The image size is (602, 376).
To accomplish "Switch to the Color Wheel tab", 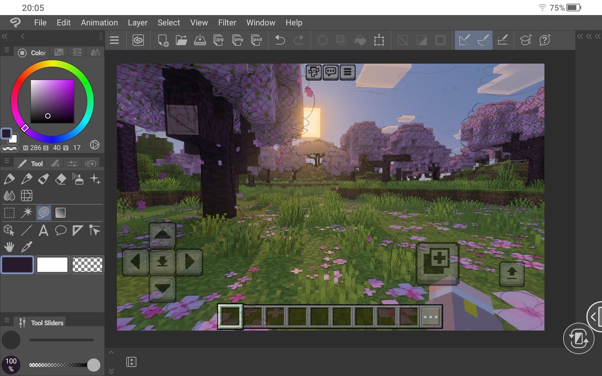I will pos(32,52).
